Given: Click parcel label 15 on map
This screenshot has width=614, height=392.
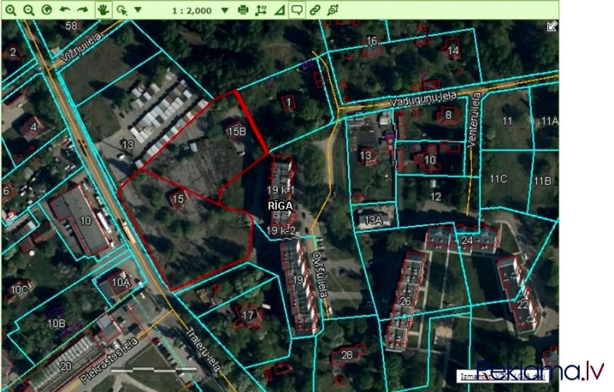Looking at the screenshot, I should 178,199.
